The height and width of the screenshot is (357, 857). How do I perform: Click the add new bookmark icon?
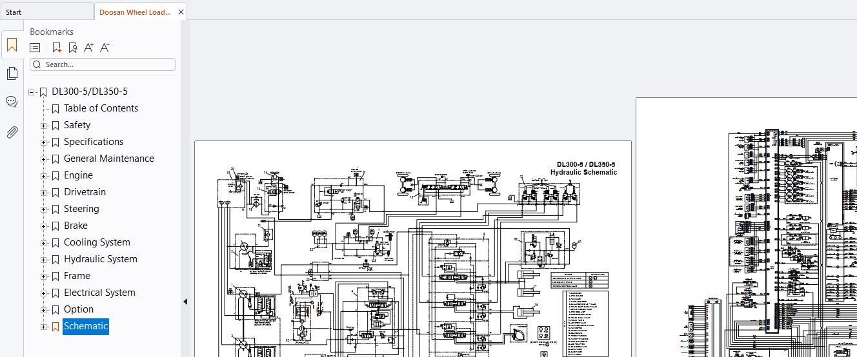57,48
